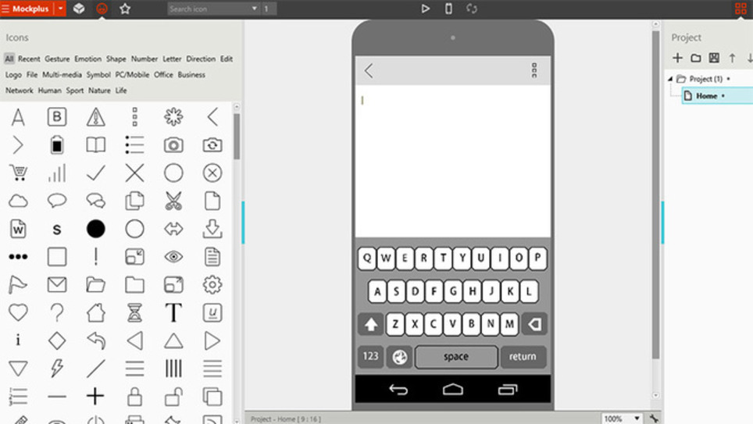Click the Search icon input field
Viewport: 753px width, 424px height.
click(209, 9)
